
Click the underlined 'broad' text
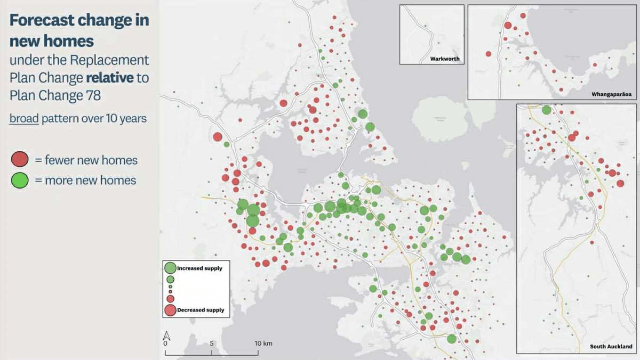coord(23,118)
